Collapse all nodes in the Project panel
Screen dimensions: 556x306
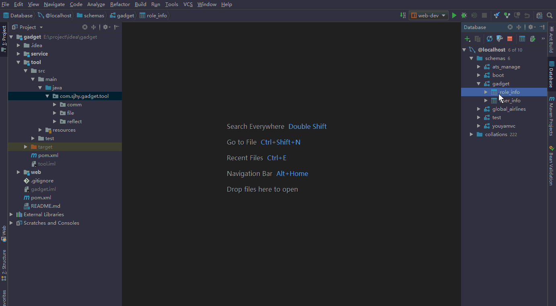tap(93, 27)
